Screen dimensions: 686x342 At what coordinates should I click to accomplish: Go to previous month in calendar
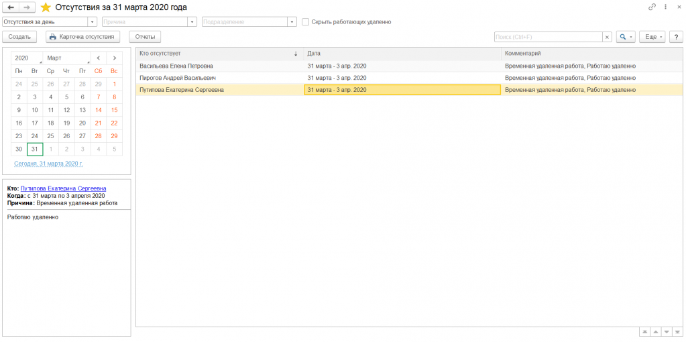click(99, 58)
